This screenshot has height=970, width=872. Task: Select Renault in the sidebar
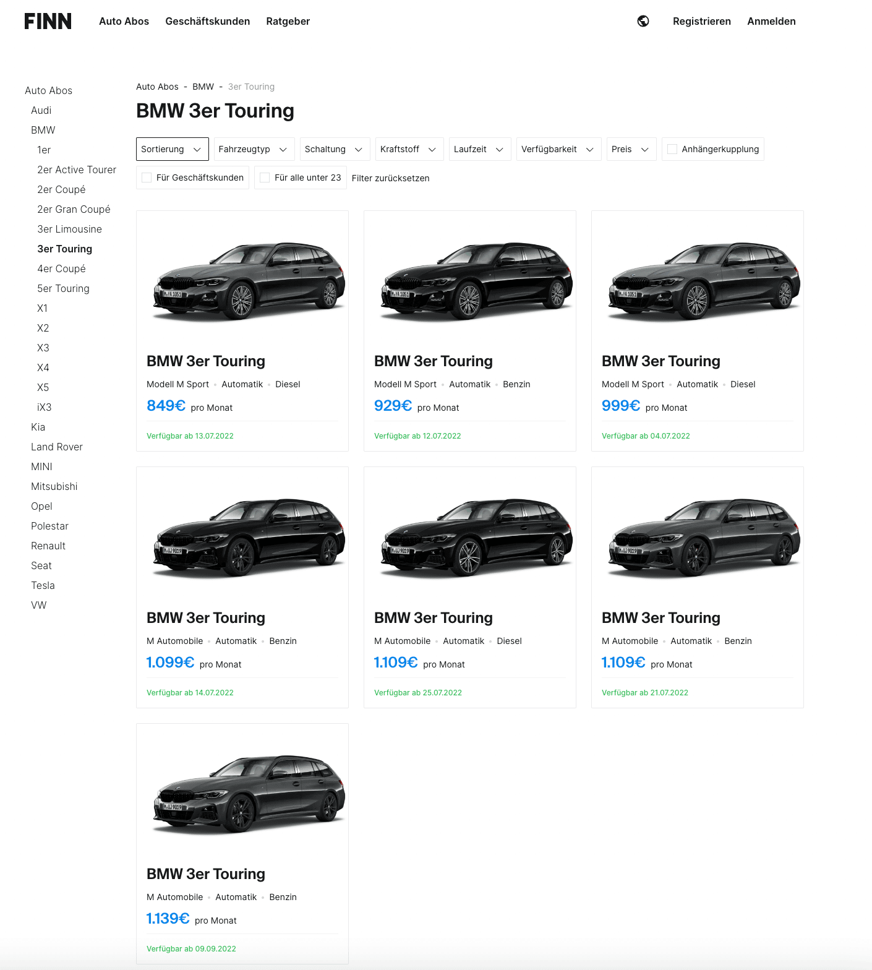[x=48, y=546]
